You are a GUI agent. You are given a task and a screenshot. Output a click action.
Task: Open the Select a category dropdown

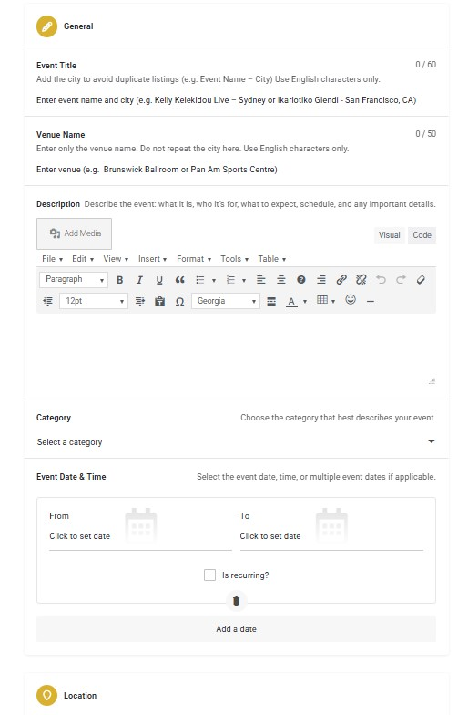(236, 441)
